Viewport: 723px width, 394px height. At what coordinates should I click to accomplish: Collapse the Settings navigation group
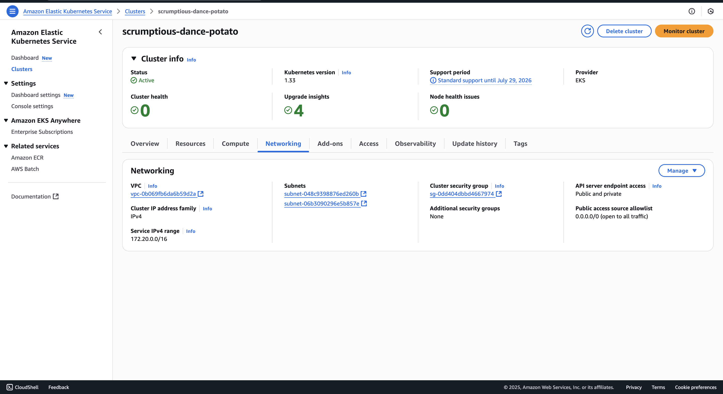6,83
